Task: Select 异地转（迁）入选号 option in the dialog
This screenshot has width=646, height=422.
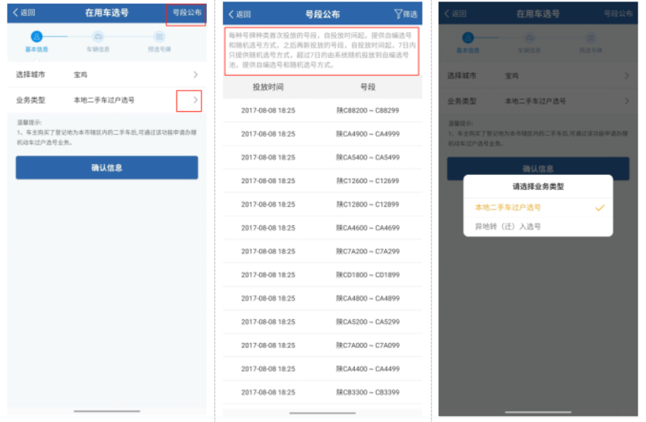Action: pos(507,227)
